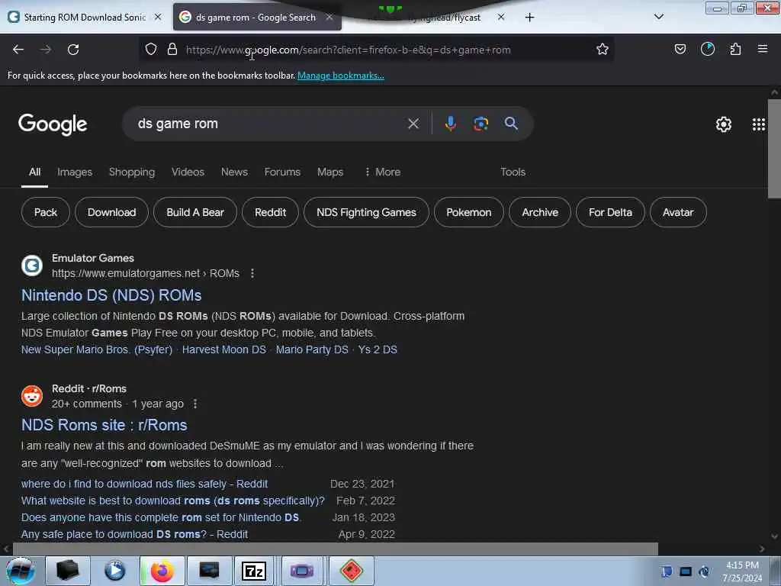The height and width of the screenshot is (586, 781).
Task: Select the Videos search tab
Action: 188,172
